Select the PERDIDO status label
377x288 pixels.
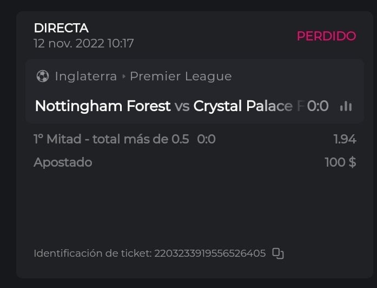[x=326, y=36]
